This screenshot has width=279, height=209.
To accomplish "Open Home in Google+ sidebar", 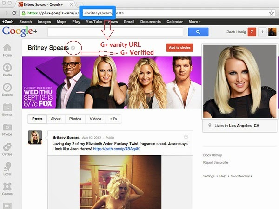I will point(7,50).
